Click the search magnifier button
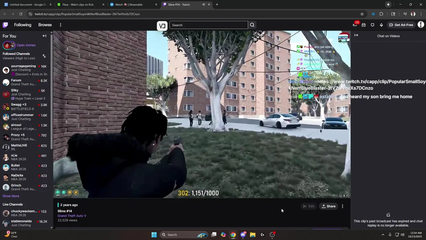The height and width of the screenshot is (240, 426). (x=252, y=25)
